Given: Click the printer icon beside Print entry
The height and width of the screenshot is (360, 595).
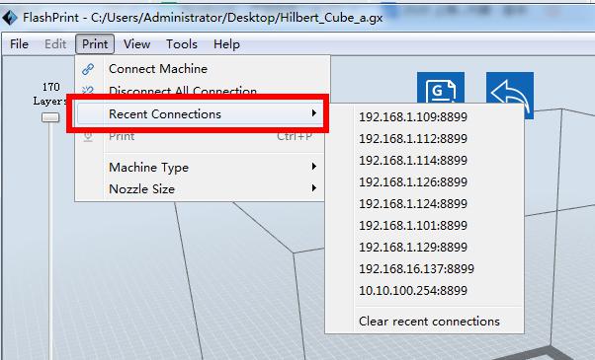Looking at the screenshot, I should tap(88, 137).
